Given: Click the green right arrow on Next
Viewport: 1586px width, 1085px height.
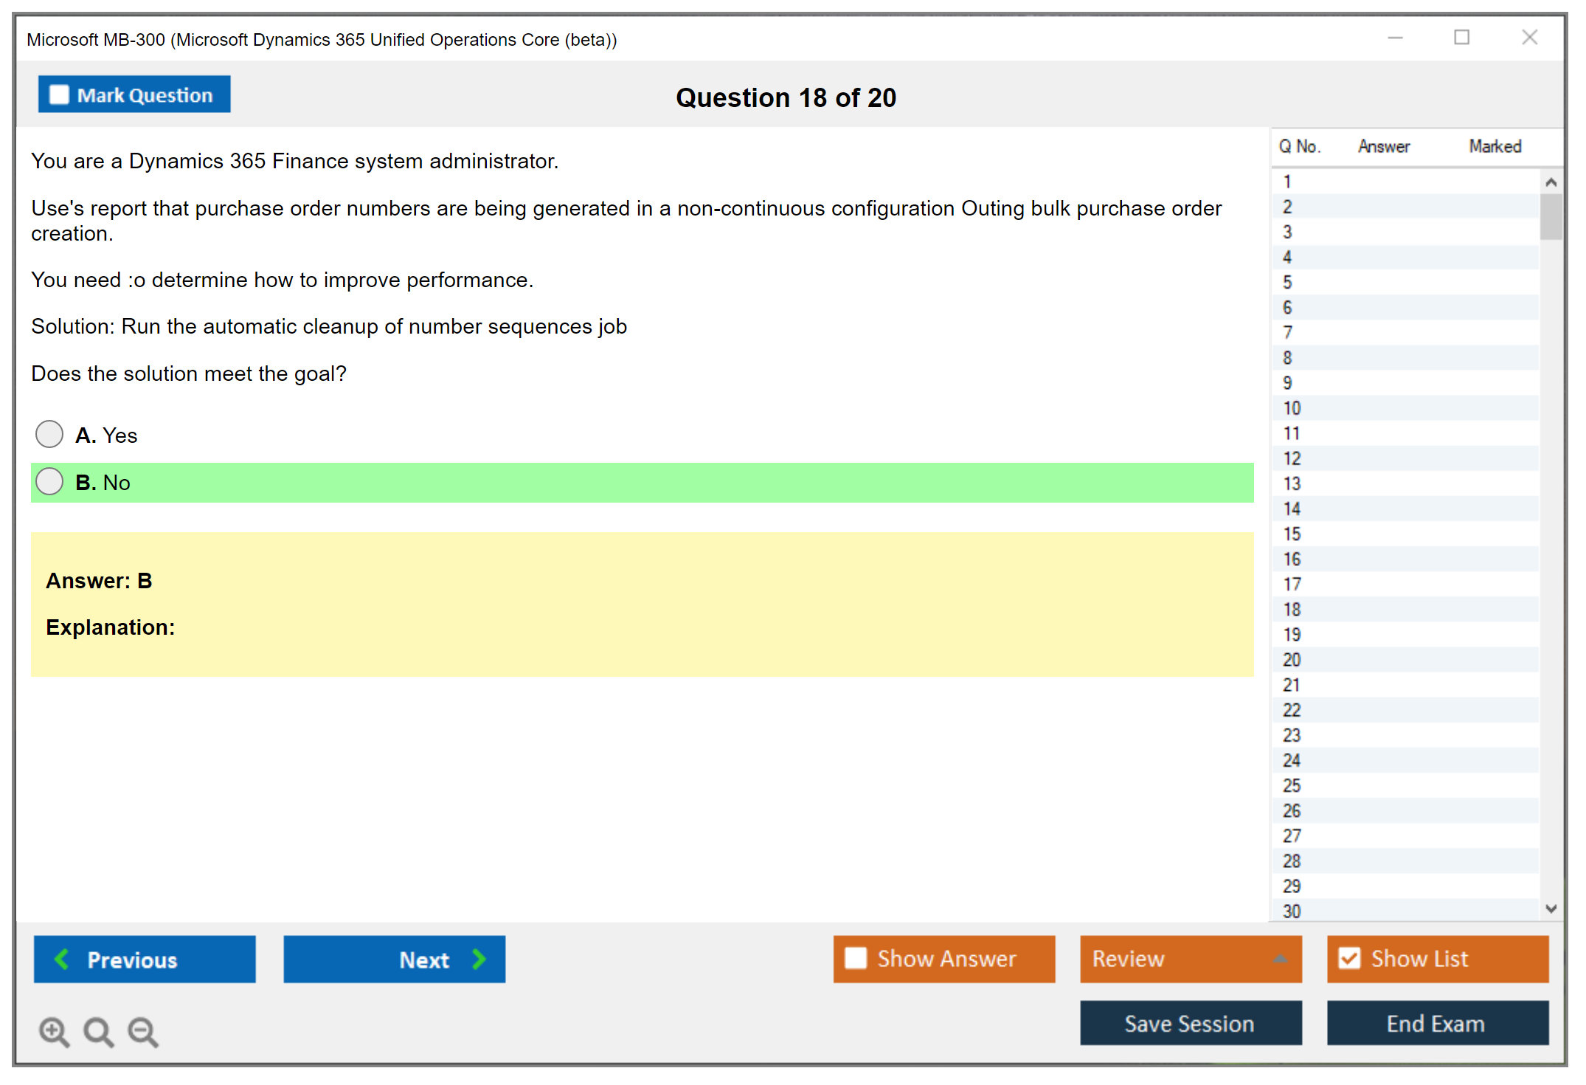Looking at the screenshot, I should [479, 960].
